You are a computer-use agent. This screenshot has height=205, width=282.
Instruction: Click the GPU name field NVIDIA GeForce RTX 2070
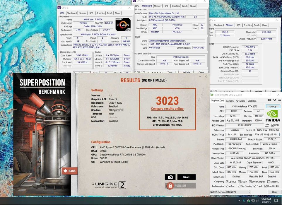tap(245, 107)
